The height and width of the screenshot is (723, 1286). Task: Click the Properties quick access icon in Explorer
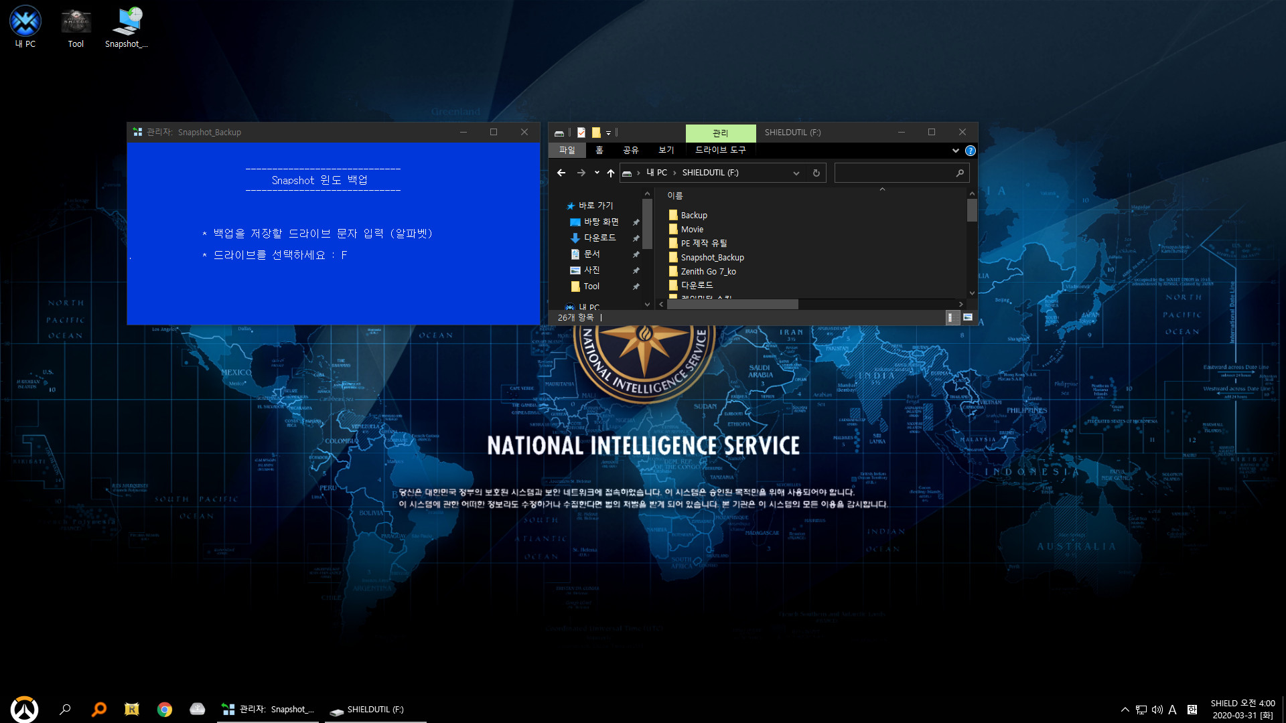click(x=581, y=133)
